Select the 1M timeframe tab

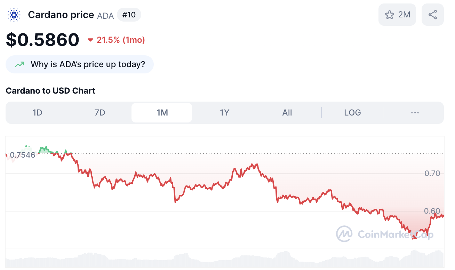click(162, 113)
